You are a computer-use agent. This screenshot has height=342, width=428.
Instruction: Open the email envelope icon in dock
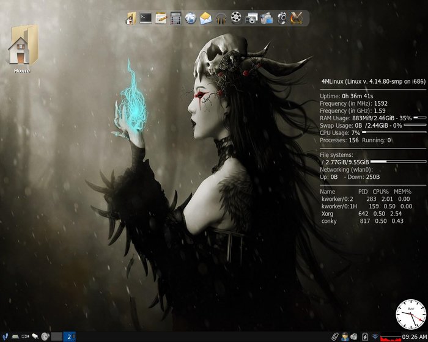point(206,18)
